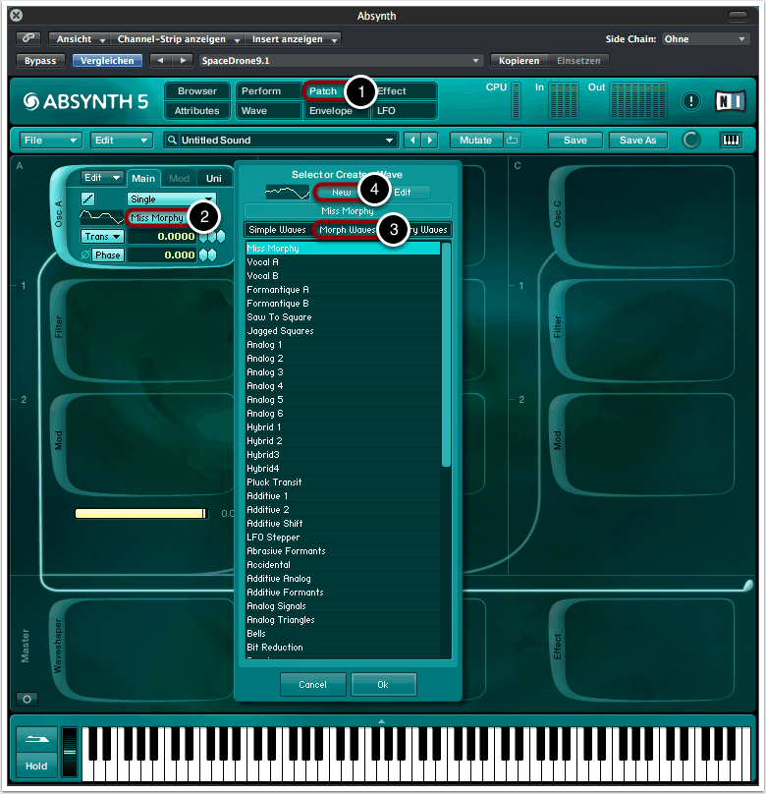Expand the Single oscillator type dropdown
This screenshot has width=766, height=794.
pyautogui.click(x=171, y=198)
